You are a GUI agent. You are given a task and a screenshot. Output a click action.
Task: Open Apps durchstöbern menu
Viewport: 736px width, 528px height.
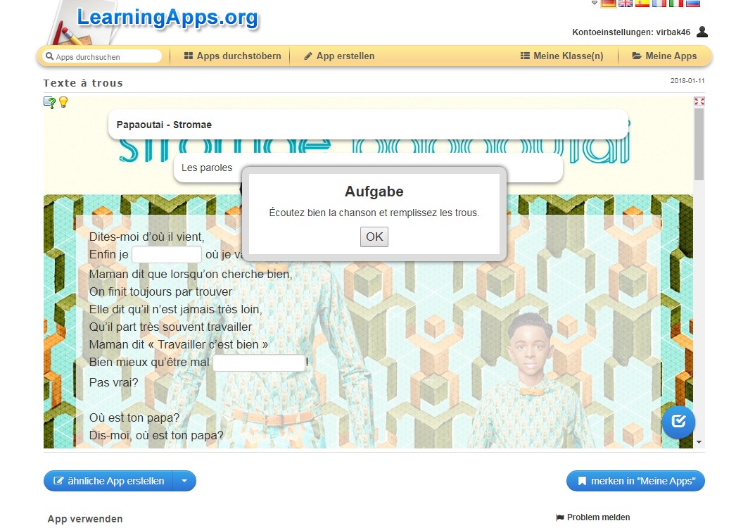coord(232,56)
